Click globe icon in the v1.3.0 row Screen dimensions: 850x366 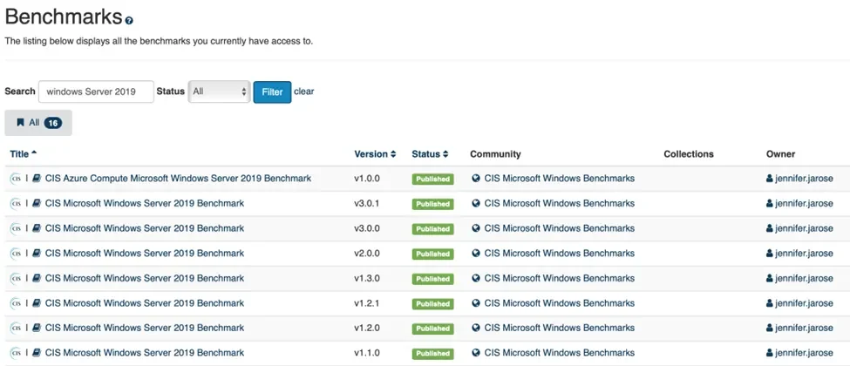click(476, 278)
